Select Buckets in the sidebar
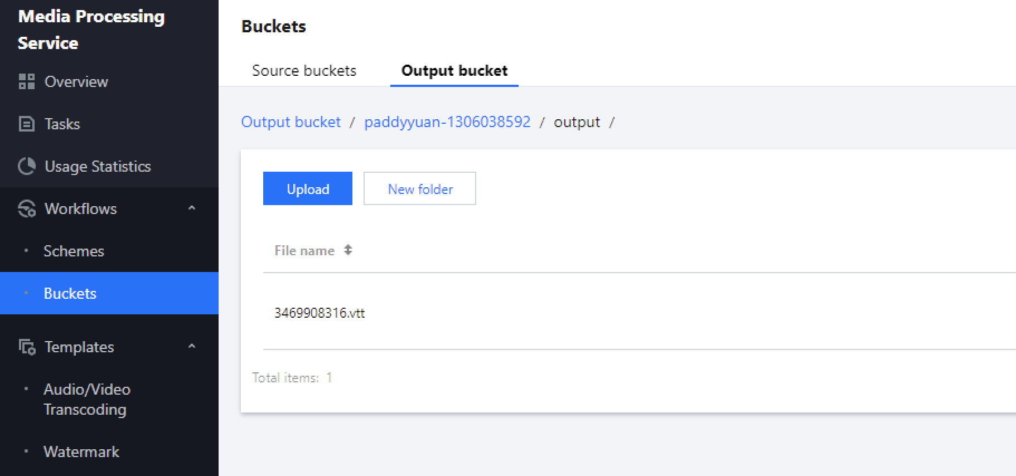 (x=70, y=293)
